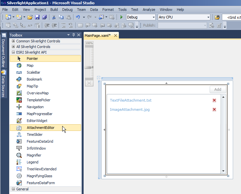Viewport: 241px width, 194px height.
Task: Open the Undo history dropdown arrow
Action: tap(84, 17)
